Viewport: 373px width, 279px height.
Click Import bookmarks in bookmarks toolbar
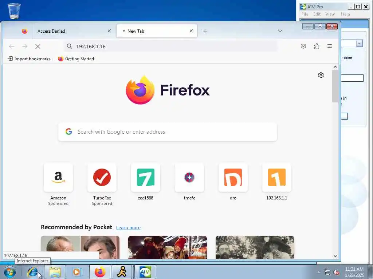[31, 58]
